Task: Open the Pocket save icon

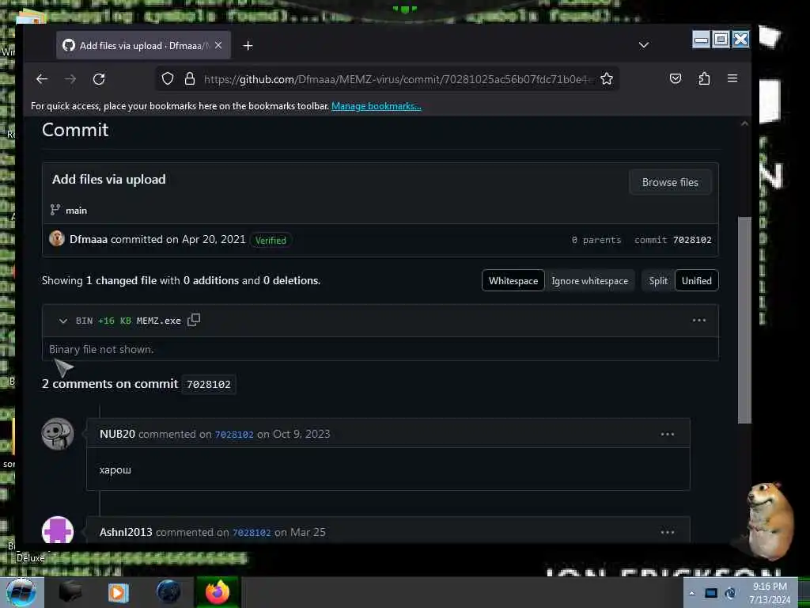Action: click(676, 78)
